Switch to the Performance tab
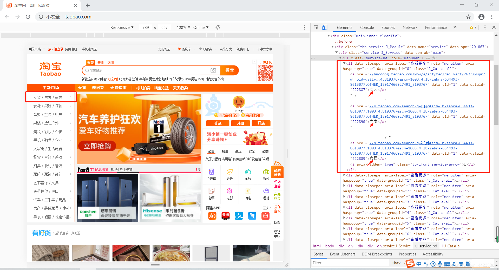Viewport: 499px width, 270px height. (x=436, y=27)
